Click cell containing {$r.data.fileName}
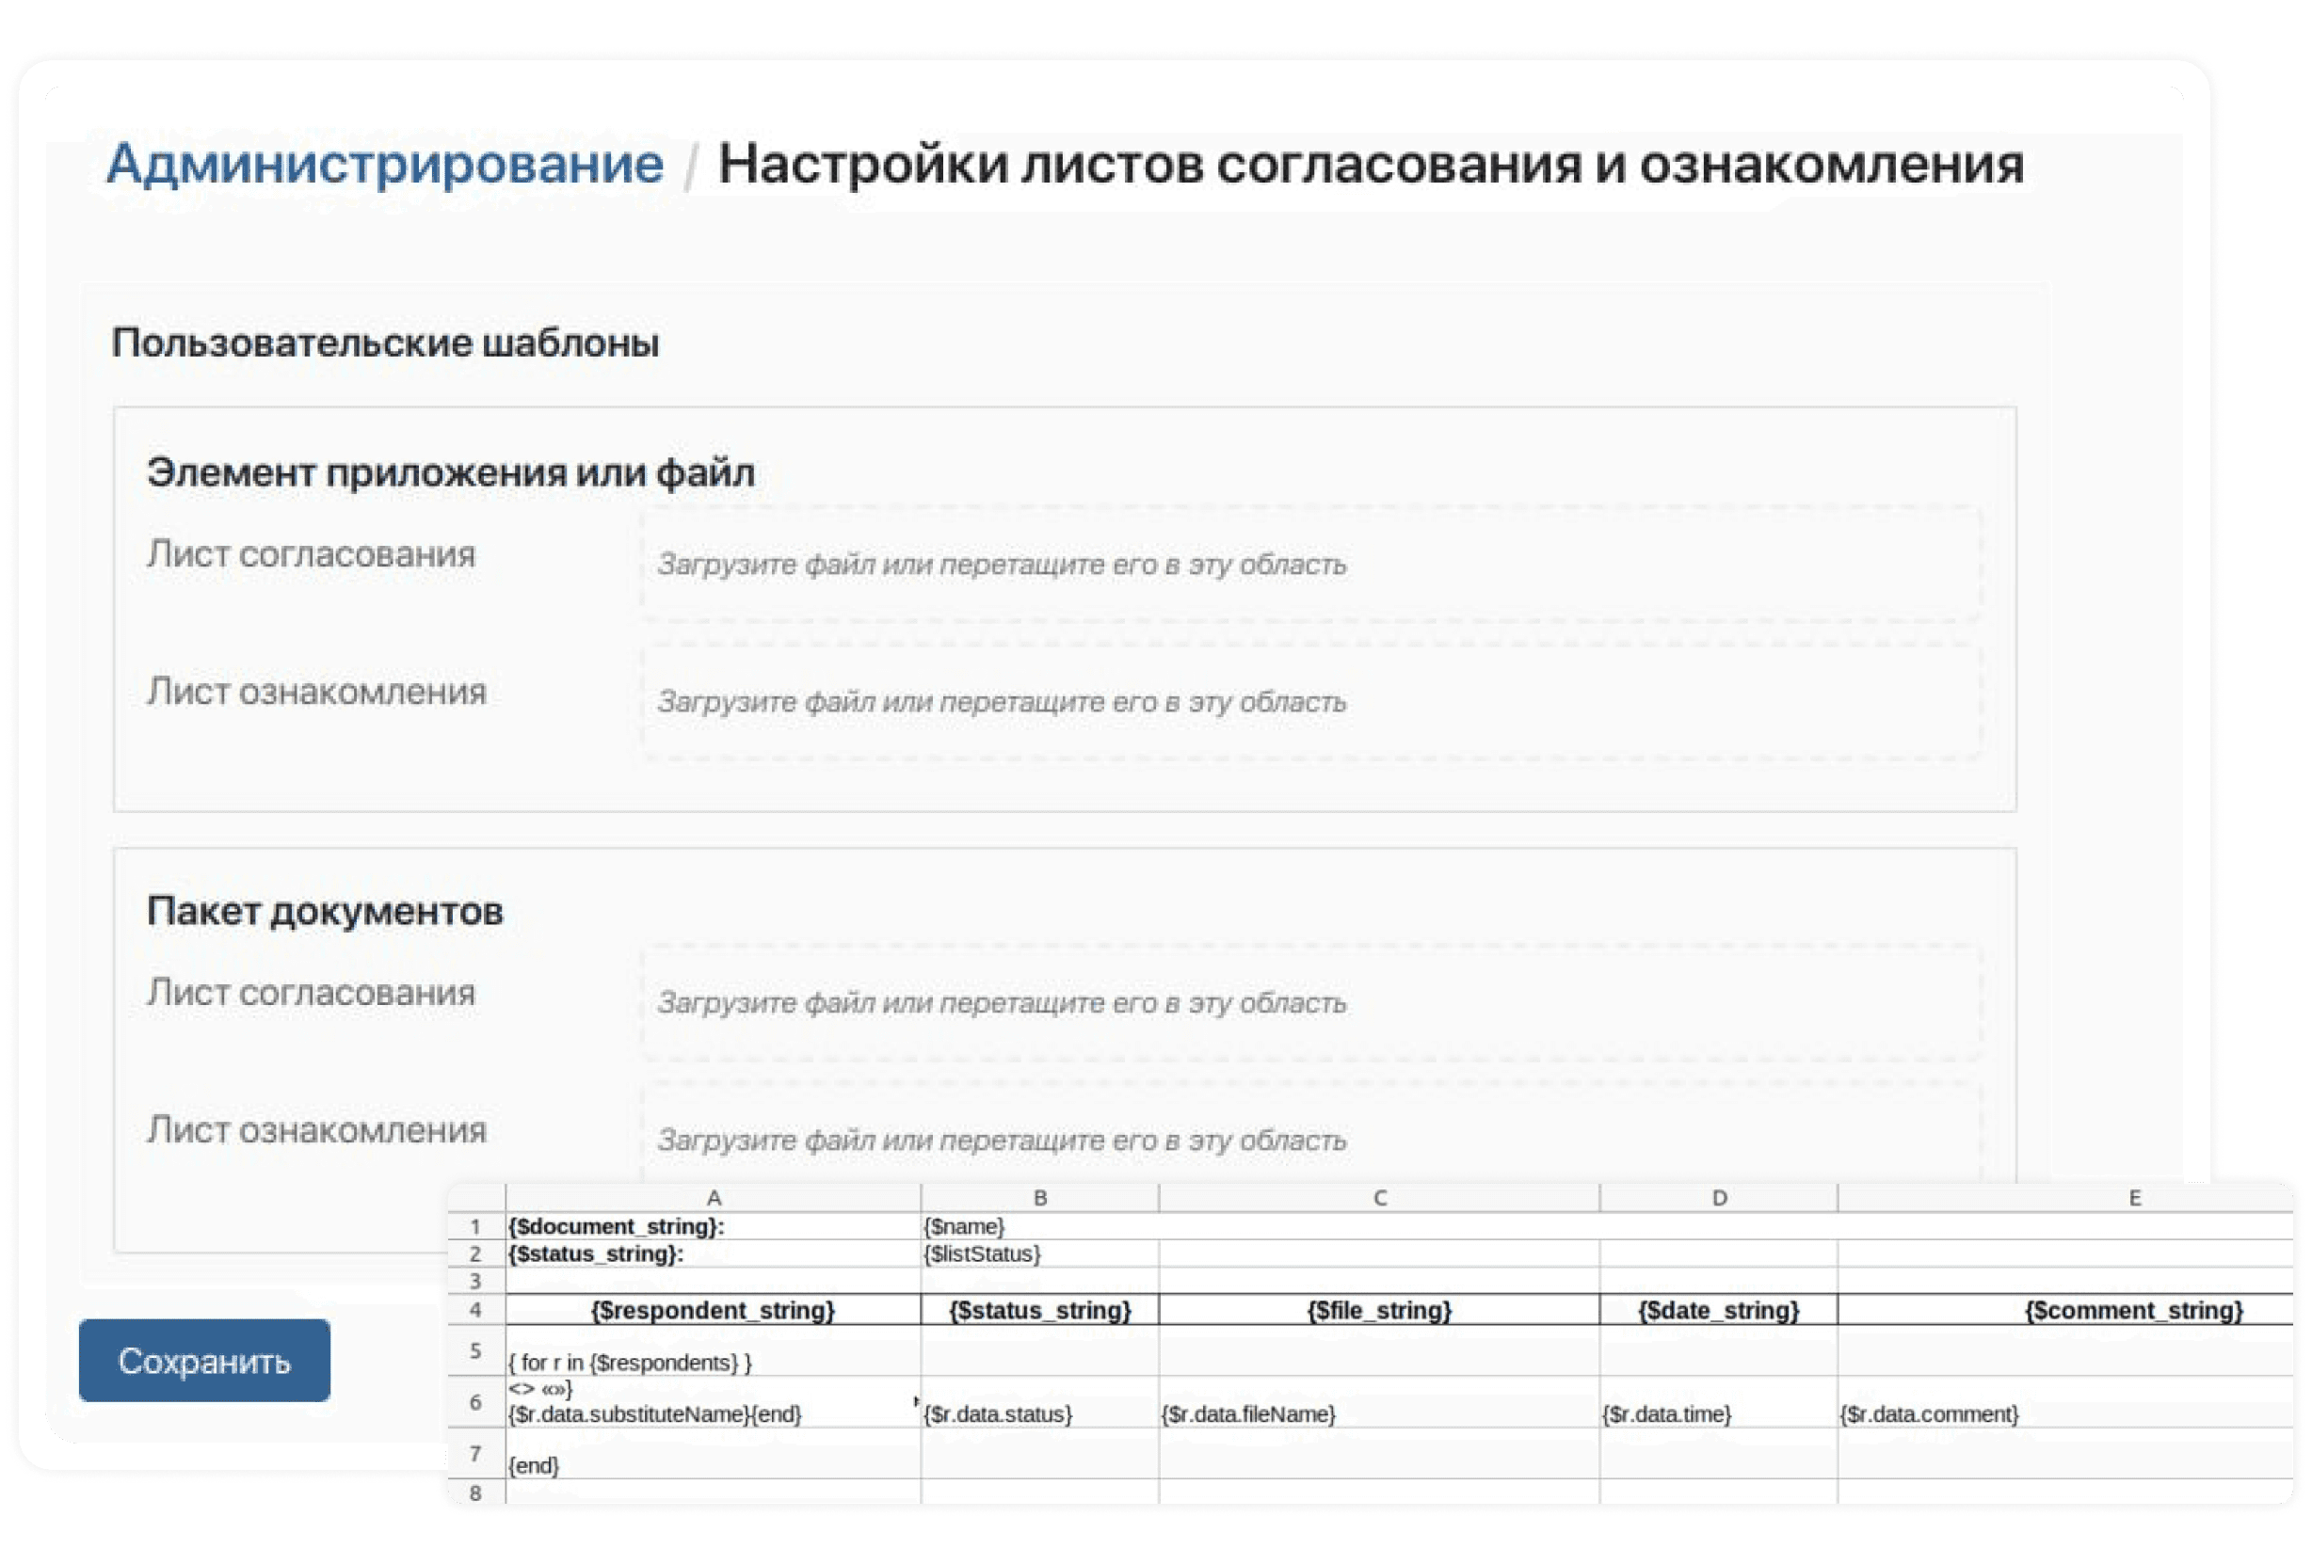Screen dimensions: 2312x1564 [1379, 1402]
